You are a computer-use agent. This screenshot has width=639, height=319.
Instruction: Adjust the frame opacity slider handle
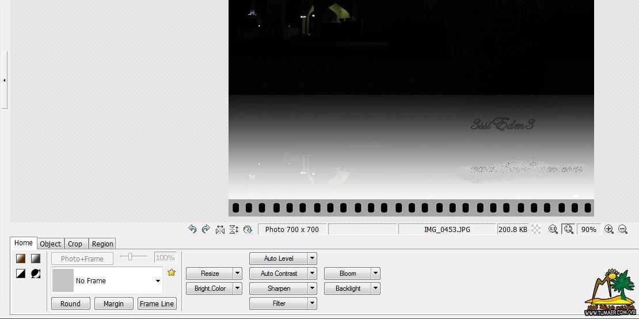tap(130, 257)
